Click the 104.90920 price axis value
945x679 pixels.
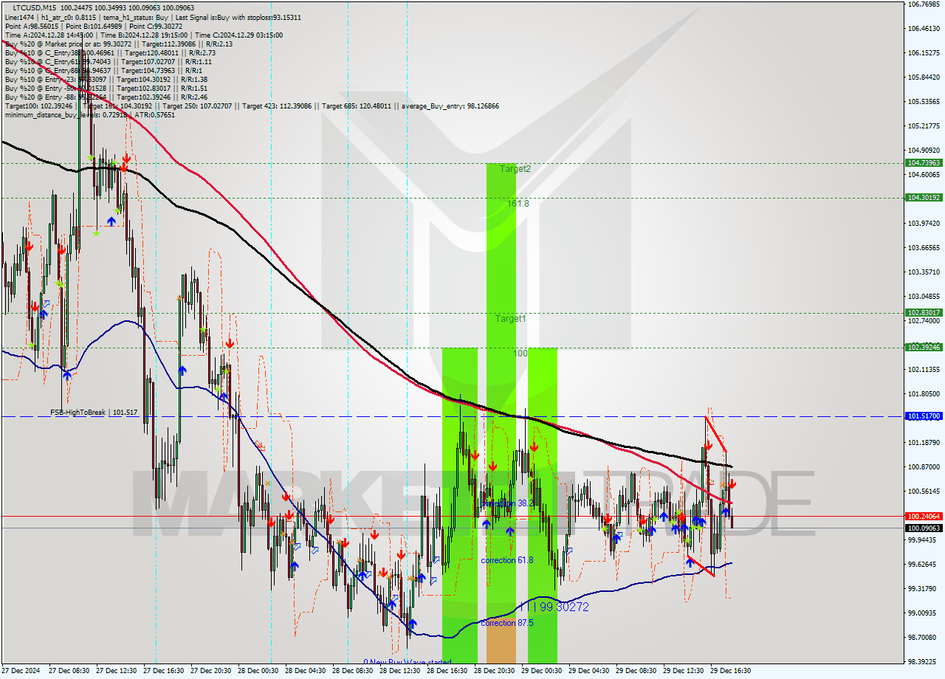[x=924, y=150]
